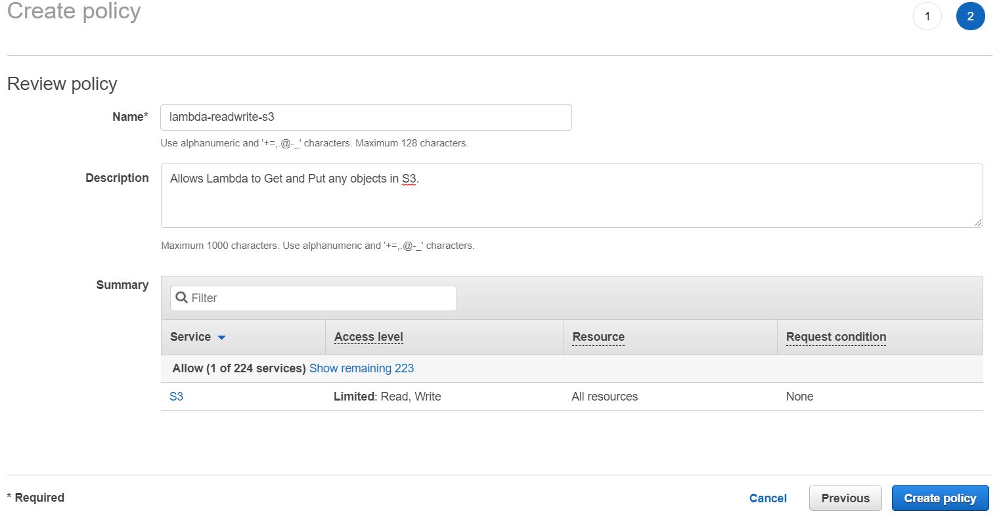The width and height of the screenshot is (999, 522).
Task: Sort by Service column header
Action: (190, 337)
